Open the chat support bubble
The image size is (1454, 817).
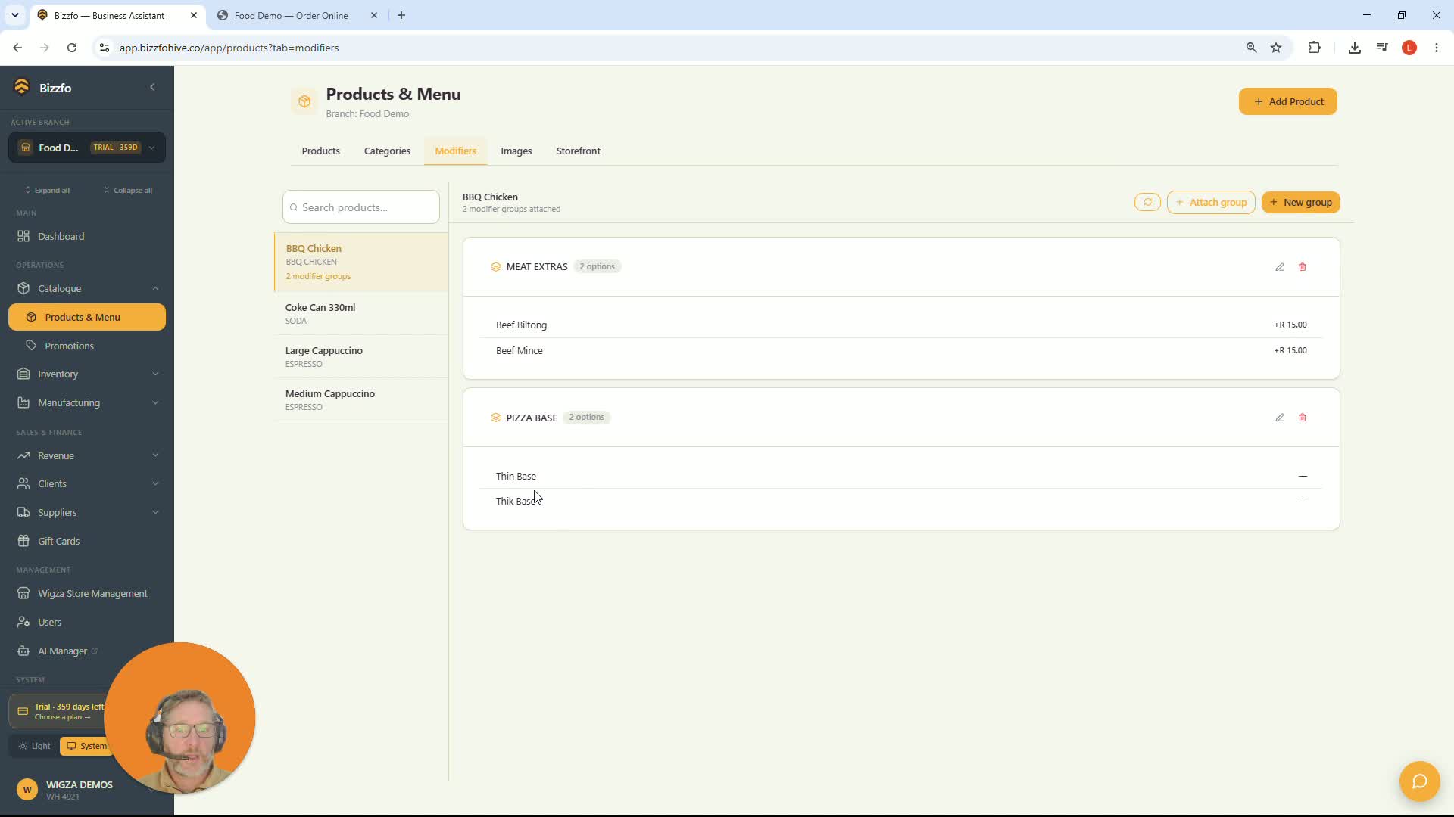click(x=1419, y=781)
